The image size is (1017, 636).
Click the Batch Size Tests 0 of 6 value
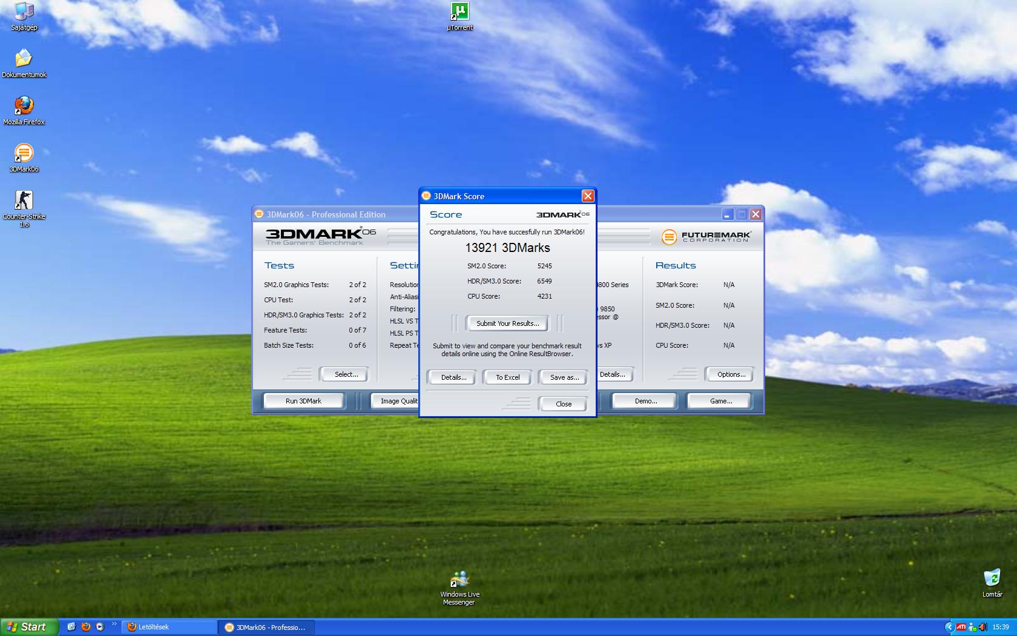tap(357, 345)
